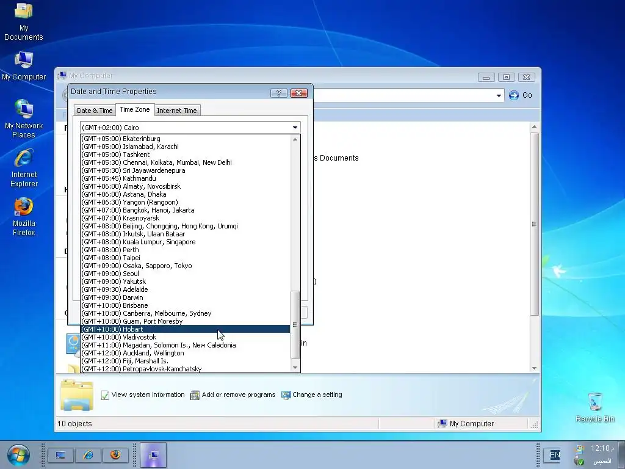Select (GMT+06:30) Yangon (Rangoon)

[186, 202]
